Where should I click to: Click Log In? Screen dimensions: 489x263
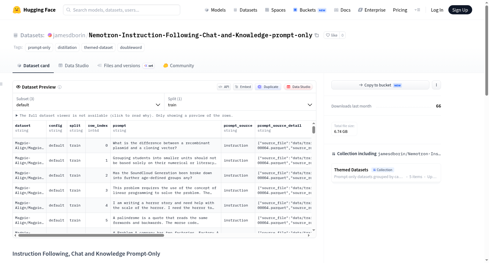pyautogui.click(x=437, y=10)
